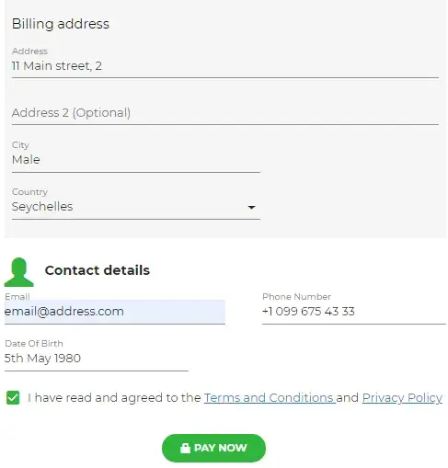The width and height of the screenshot is (448, 468).
Task: Click the Date Of Birth label
Action: click(34, 344)
